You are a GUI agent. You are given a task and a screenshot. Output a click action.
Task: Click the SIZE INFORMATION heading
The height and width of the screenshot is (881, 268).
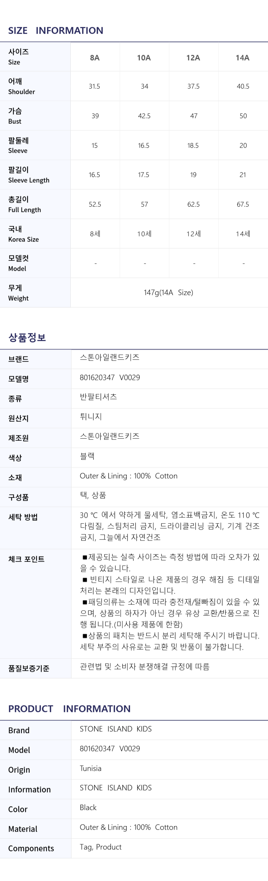[x=56, y=30]
